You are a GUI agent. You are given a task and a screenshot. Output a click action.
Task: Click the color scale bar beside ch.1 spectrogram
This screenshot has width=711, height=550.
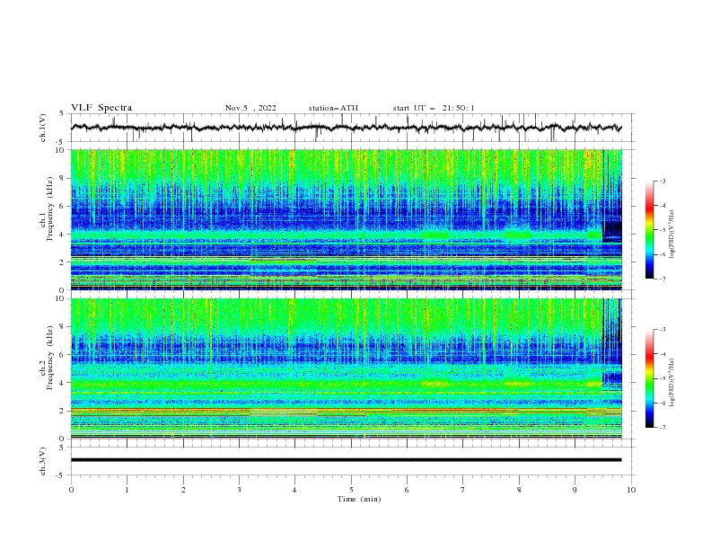coord(649,230)
